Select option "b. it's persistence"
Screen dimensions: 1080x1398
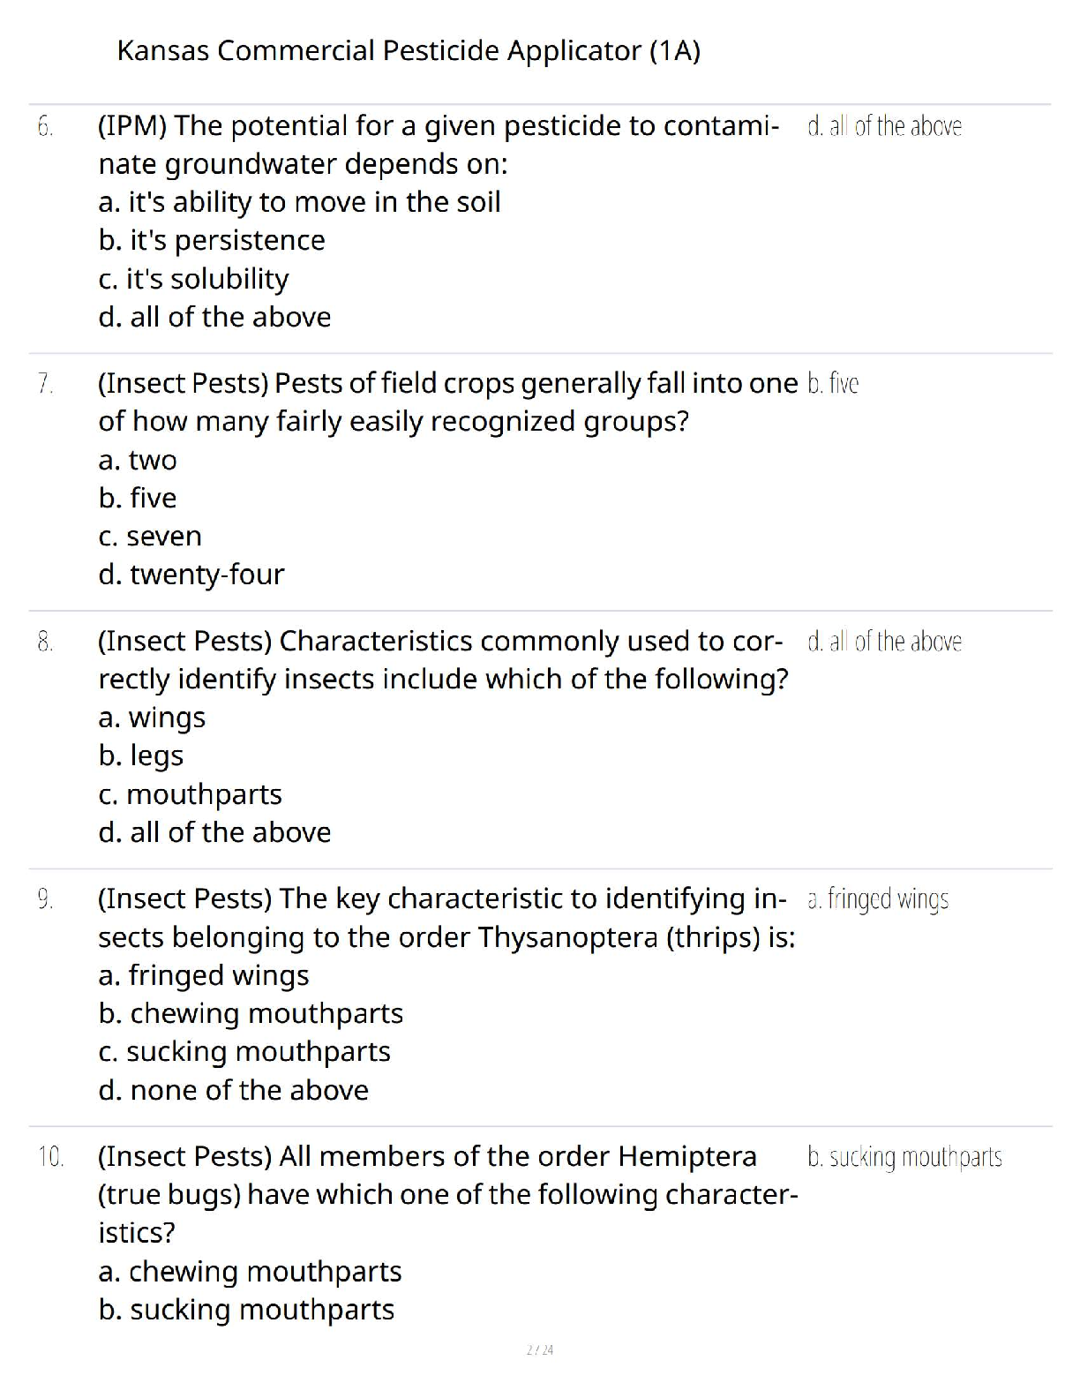coord(212,240)
